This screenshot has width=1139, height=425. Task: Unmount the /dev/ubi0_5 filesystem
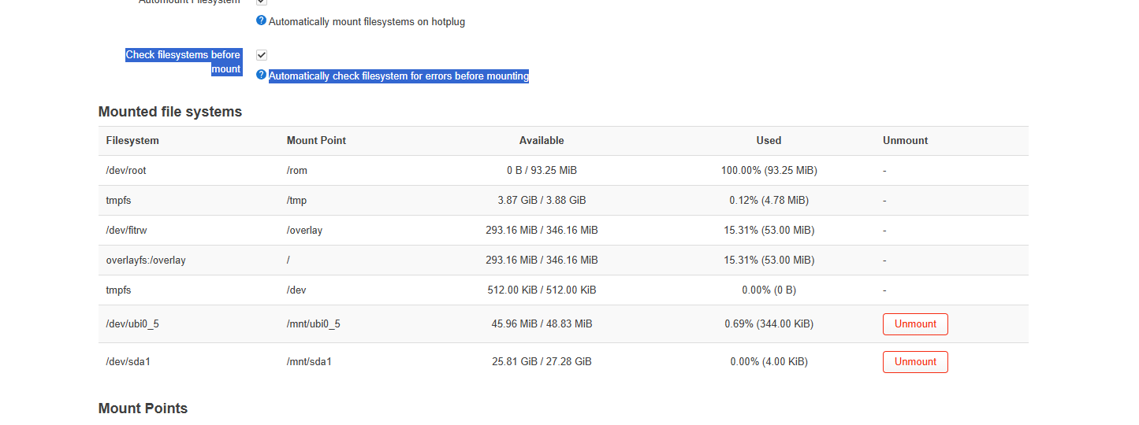pos(914,324)
